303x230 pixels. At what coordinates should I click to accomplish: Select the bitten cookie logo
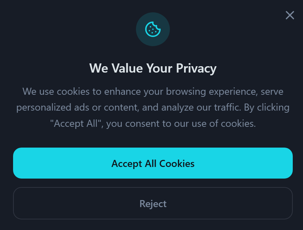pos(153,29)
